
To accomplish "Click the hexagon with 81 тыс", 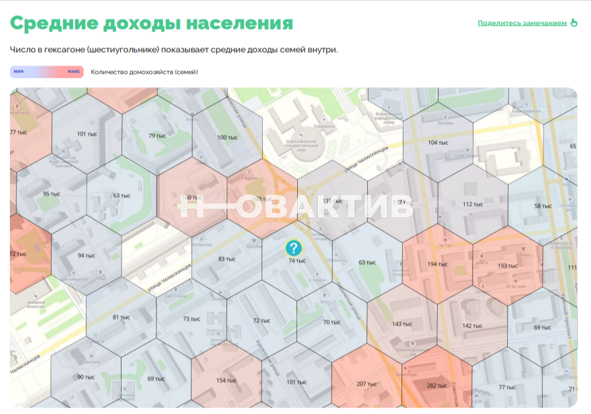I will click(x=121, y=317).
